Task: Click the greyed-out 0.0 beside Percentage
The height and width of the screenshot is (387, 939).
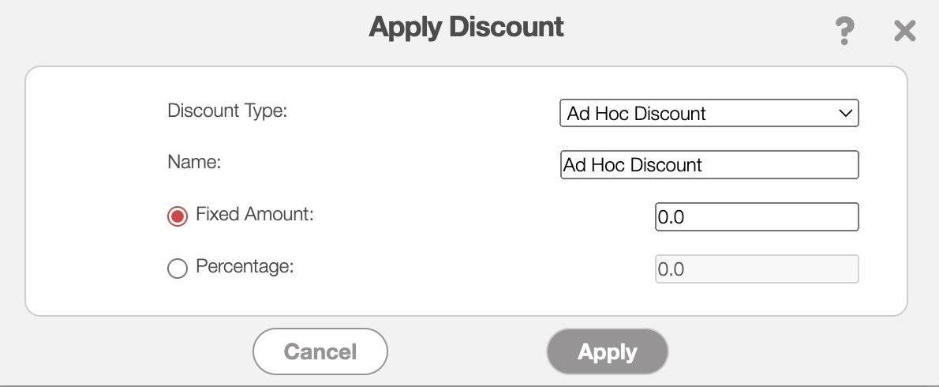Action: (x=671, y=269)
